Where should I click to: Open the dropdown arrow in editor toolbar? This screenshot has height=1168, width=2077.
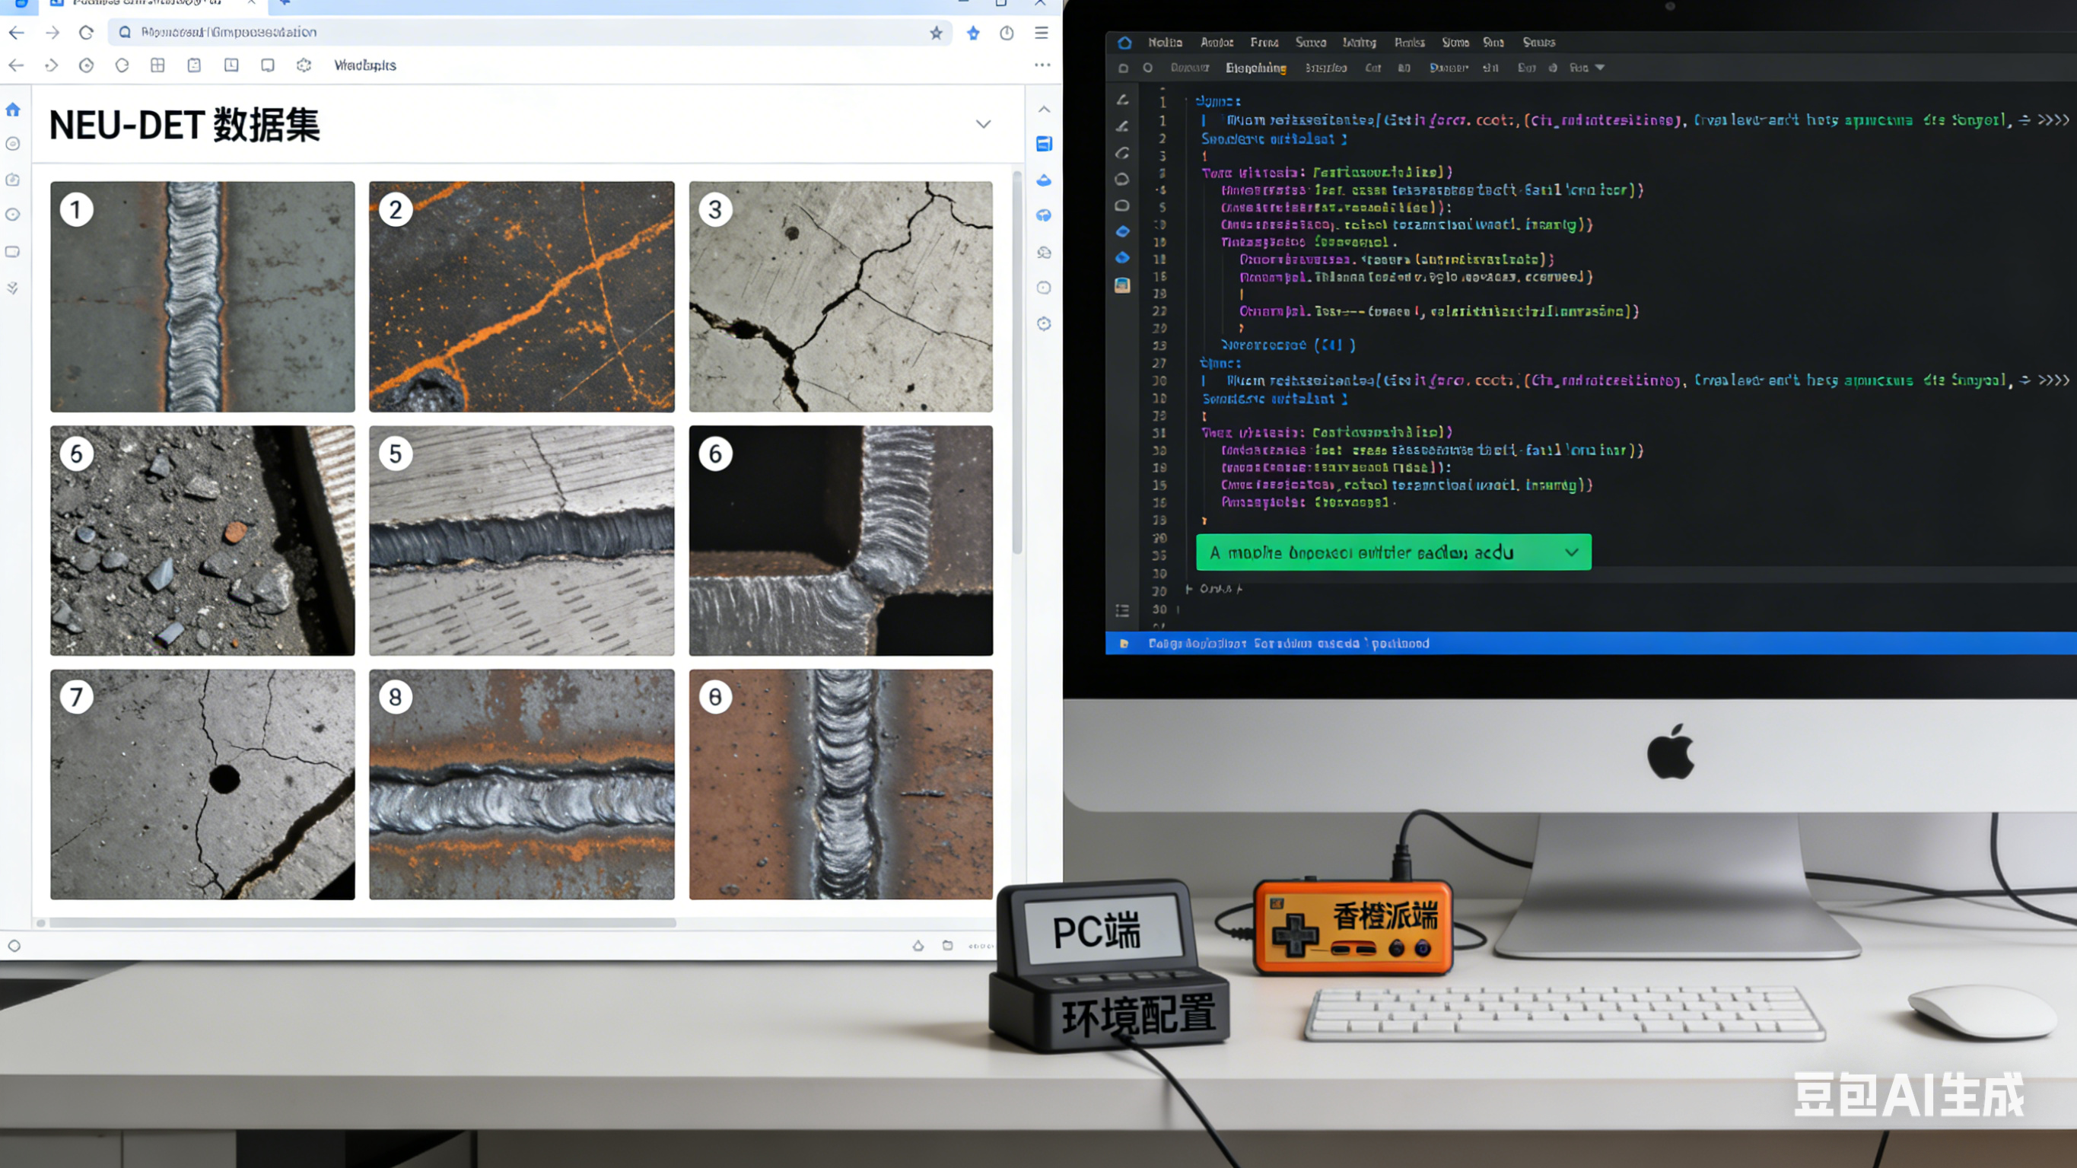pos(1600,68)
